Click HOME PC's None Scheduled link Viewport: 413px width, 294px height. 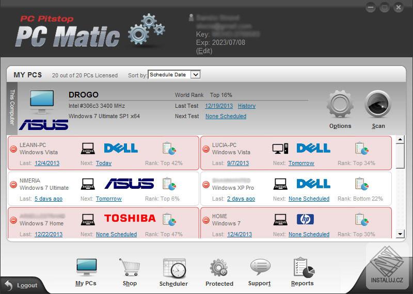(x=309, y=234)
